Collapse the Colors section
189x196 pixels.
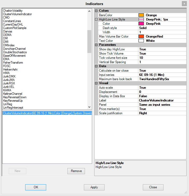pyautogui.click(x=96, y=11)
